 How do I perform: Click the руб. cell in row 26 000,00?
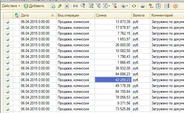pos(141,45)
